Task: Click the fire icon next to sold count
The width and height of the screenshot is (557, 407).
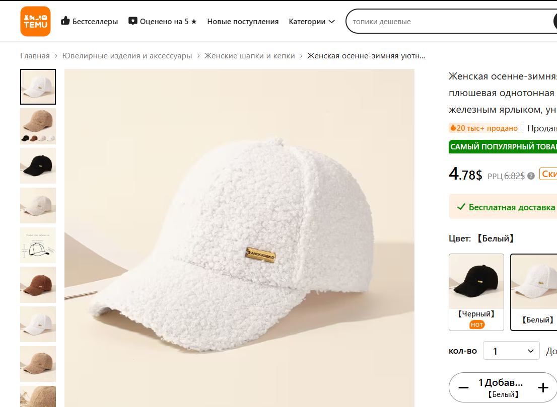Action: tap(453, 128)
